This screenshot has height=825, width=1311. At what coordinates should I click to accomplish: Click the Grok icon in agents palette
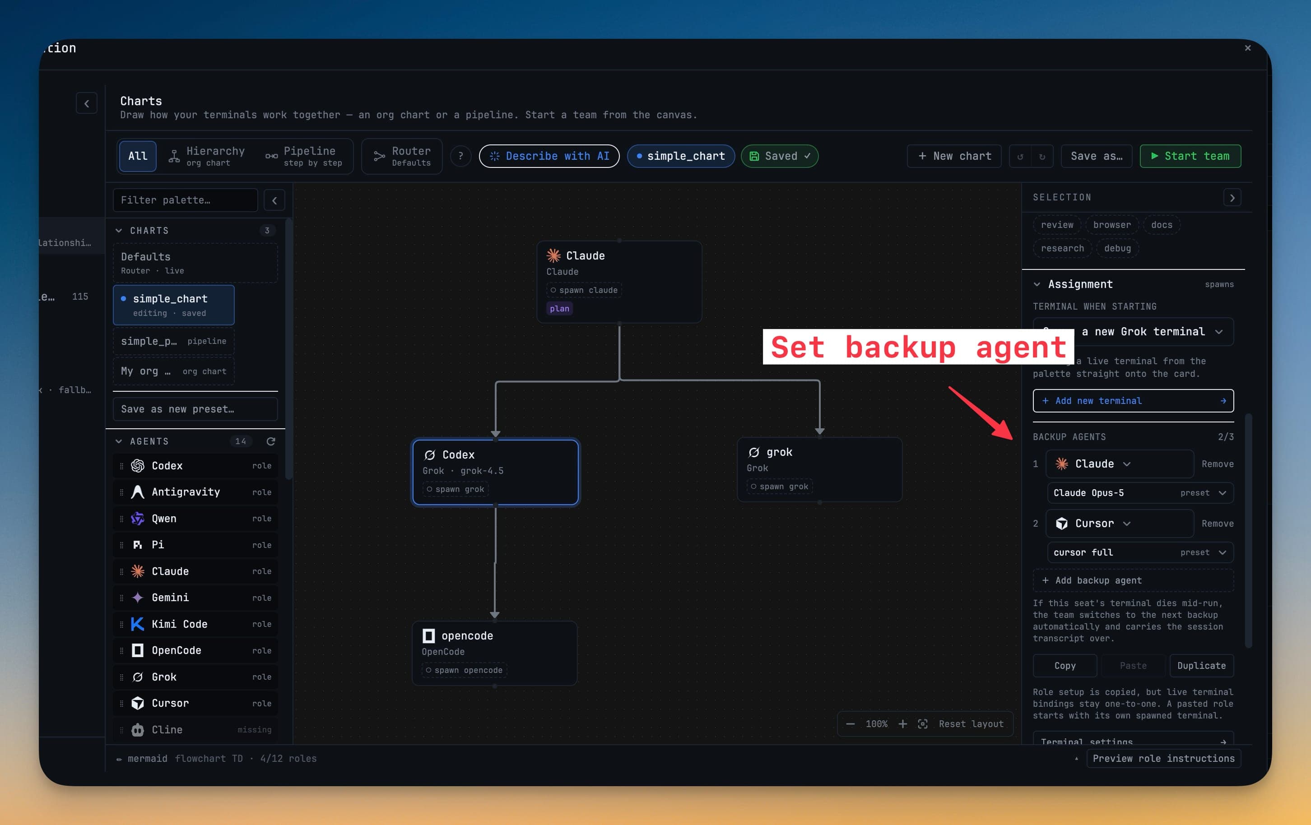[x=138, y=677]
